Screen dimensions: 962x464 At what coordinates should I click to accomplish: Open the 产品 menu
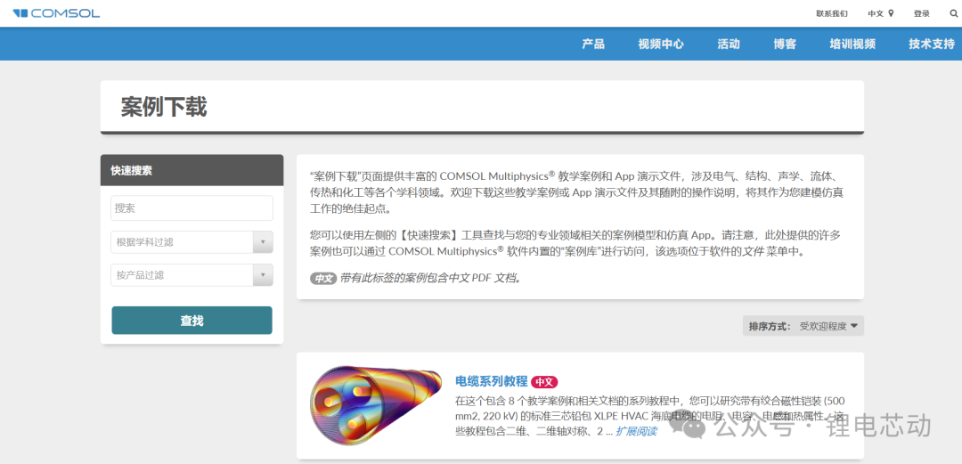tap(593, 44)
